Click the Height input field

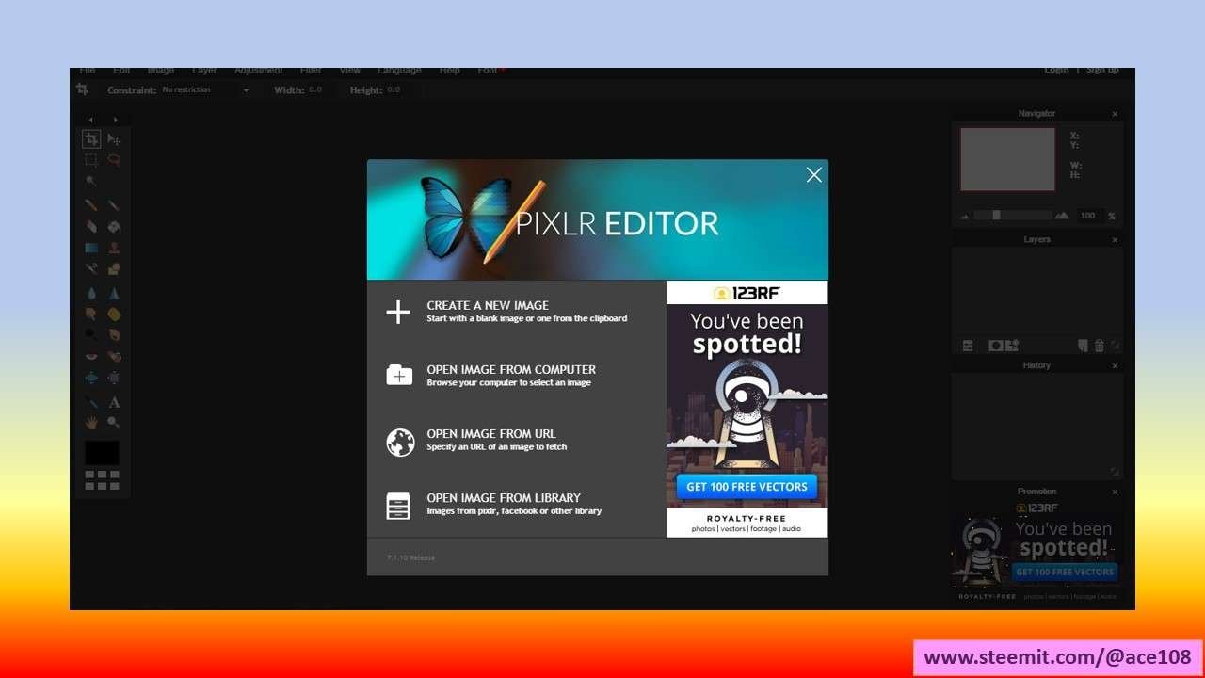pos(398,90)
